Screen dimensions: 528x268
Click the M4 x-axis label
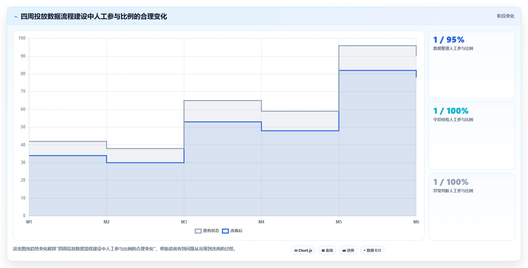pyautogui.click(x=261, y=222)
